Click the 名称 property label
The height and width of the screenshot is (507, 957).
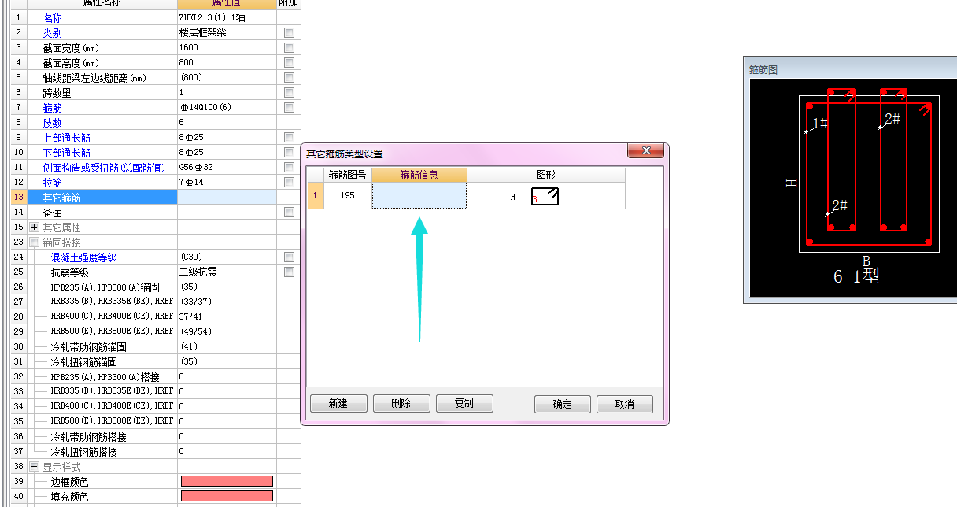point(53,18)
